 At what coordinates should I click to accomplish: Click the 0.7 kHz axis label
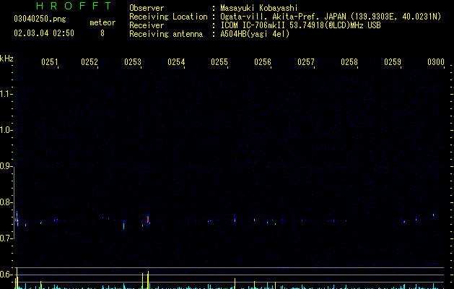pos(6,238)
